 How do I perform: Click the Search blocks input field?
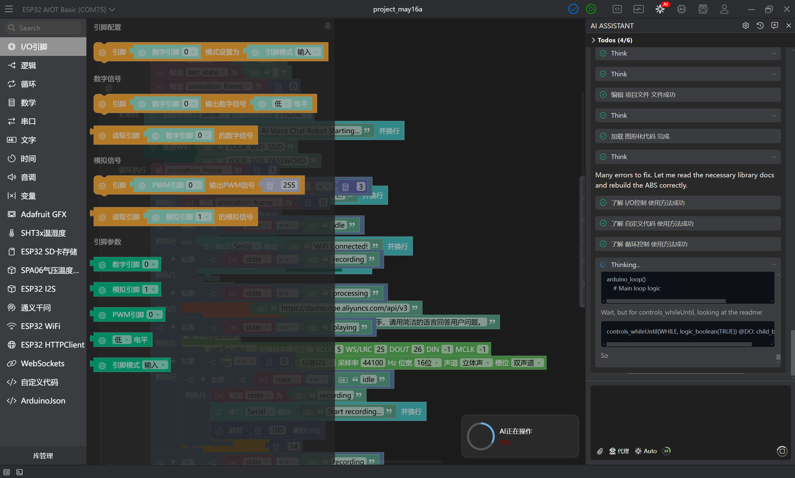[x=43, y=28]
